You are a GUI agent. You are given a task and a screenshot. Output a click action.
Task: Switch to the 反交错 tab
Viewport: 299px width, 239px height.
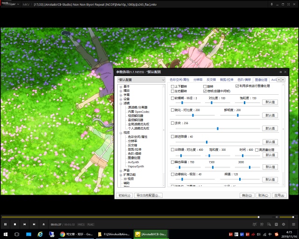(211, 80)
